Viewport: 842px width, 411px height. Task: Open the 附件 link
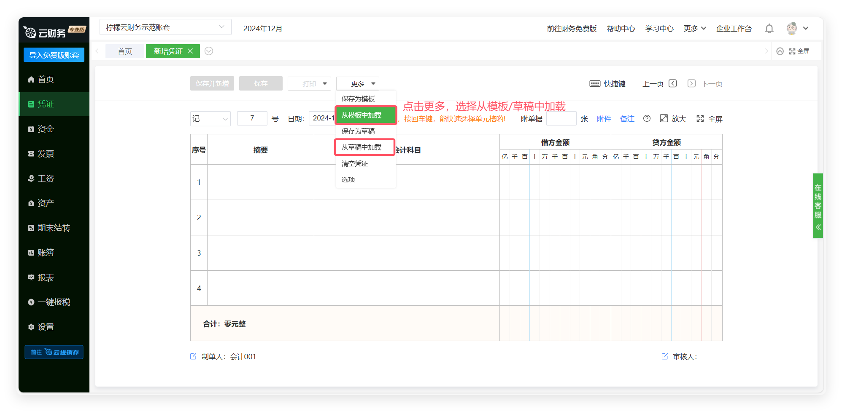pos(604,119)
